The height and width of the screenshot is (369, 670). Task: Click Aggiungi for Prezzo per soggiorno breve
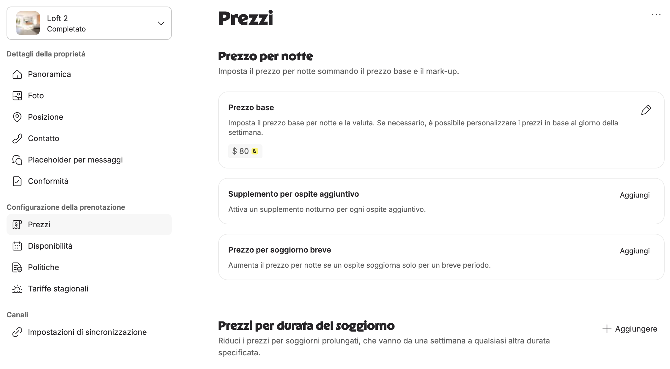[635, 251]
